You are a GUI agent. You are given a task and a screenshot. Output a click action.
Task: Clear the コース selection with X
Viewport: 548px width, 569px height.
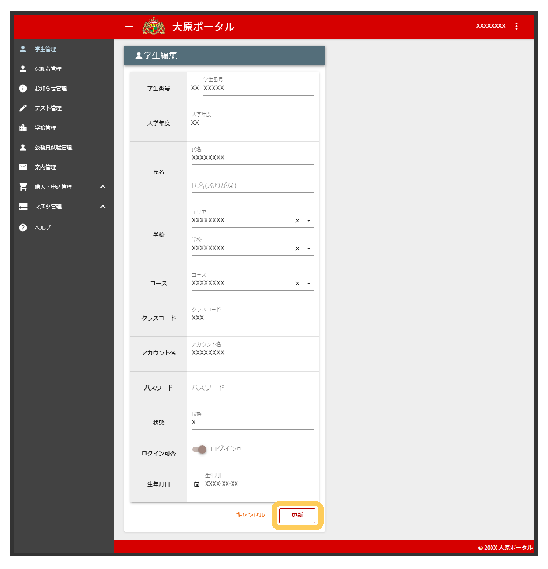(297, 284)
